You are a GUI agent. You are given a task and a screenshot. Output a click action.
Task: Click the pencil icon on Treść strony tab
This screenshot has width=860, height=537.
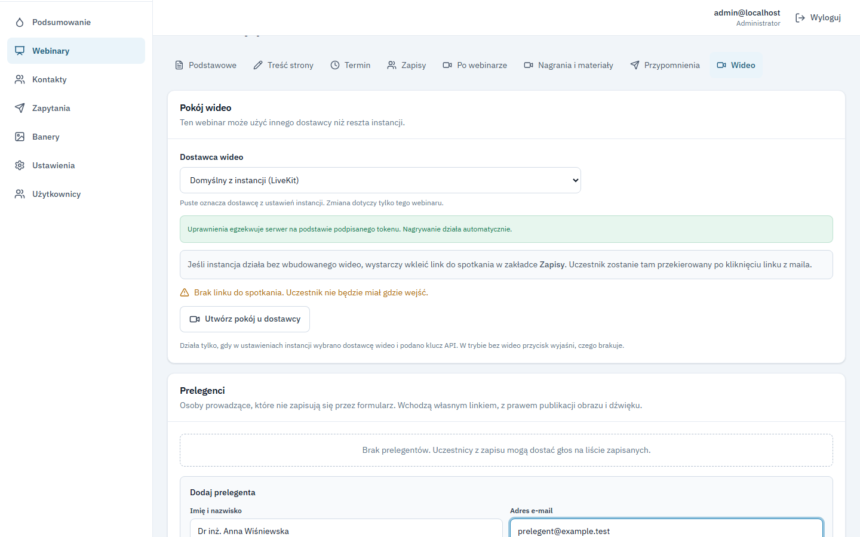(x=258, y=65)
